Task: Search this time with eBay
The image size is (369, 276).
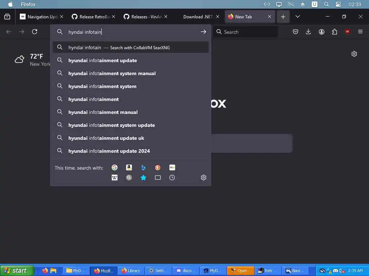Action: click(x=172, y=167)
